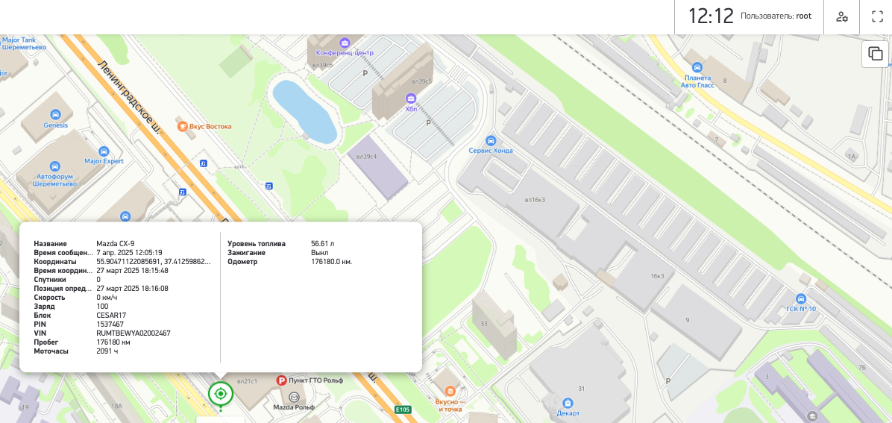The width and height of the screenshot is (892, 423).
Task: Select the fuel level value 56.61 л
Action: click(323, 244)
